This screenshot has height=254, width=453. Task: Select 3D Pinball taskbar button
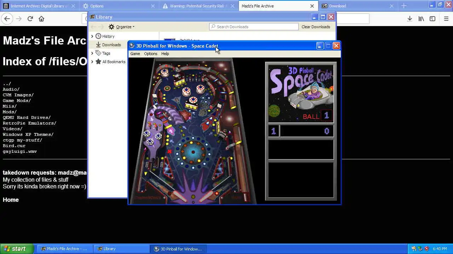click(178, 249)
